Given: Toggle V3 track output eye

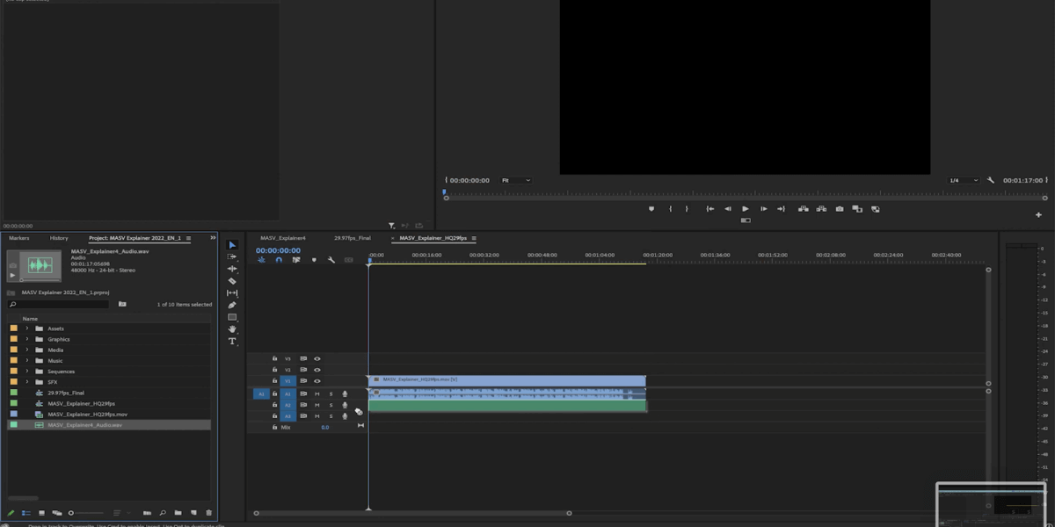Looking at the screenshot, I should pyautogui.click(x=317, y=358).
